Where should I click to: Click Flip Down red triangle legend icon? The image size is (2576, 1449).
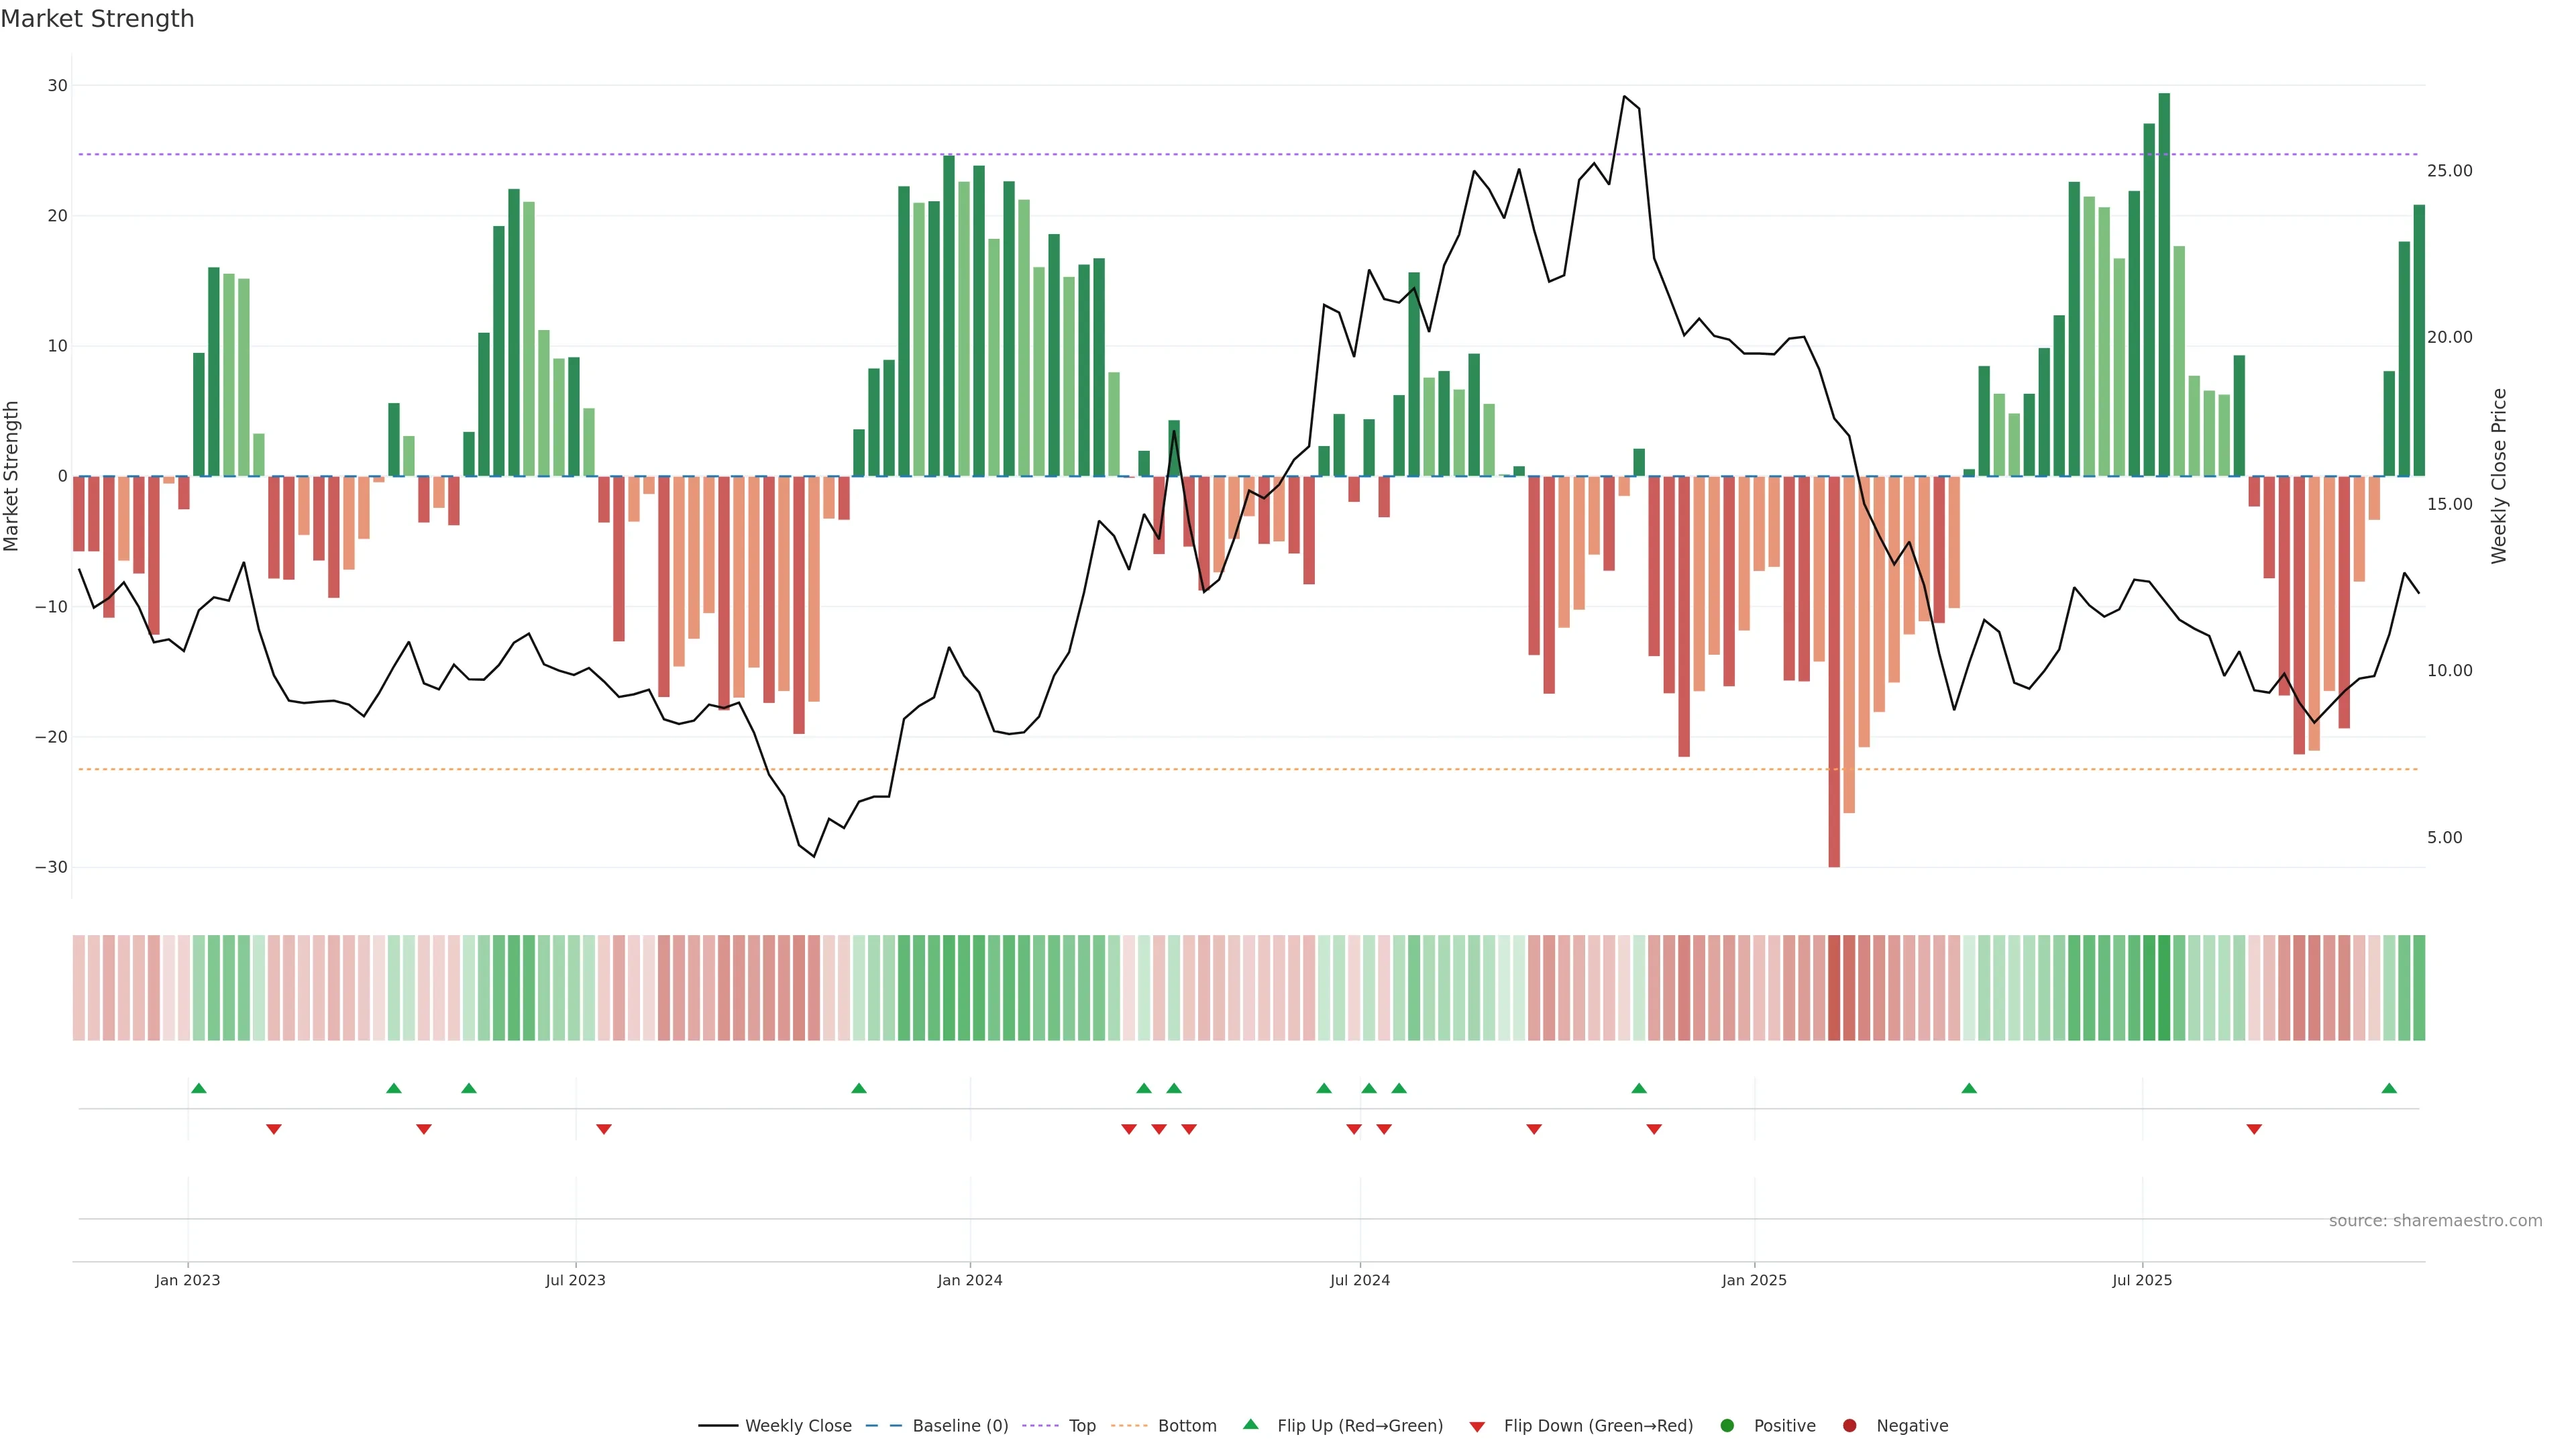click(x=1477, y=1427)
